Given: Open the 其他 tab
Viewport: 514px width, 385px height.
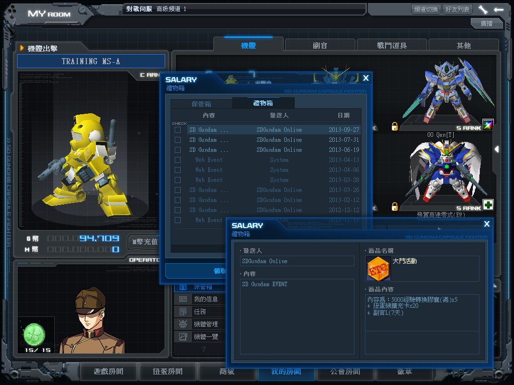Looking at the screenshot, I should 463,46.
